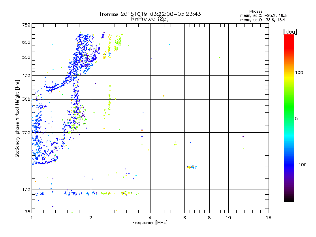Click the y-axis '200' label
316x237 pixels.
[26, 133]
